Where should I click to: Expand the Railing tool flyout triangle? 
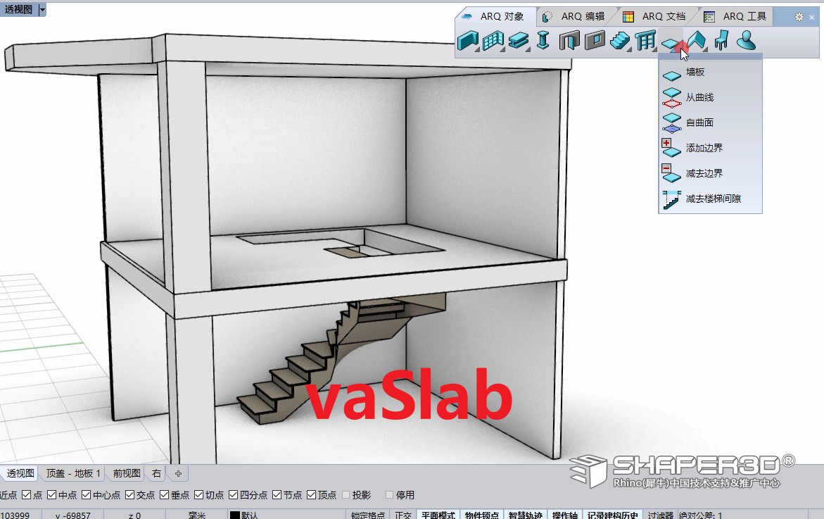655,49
